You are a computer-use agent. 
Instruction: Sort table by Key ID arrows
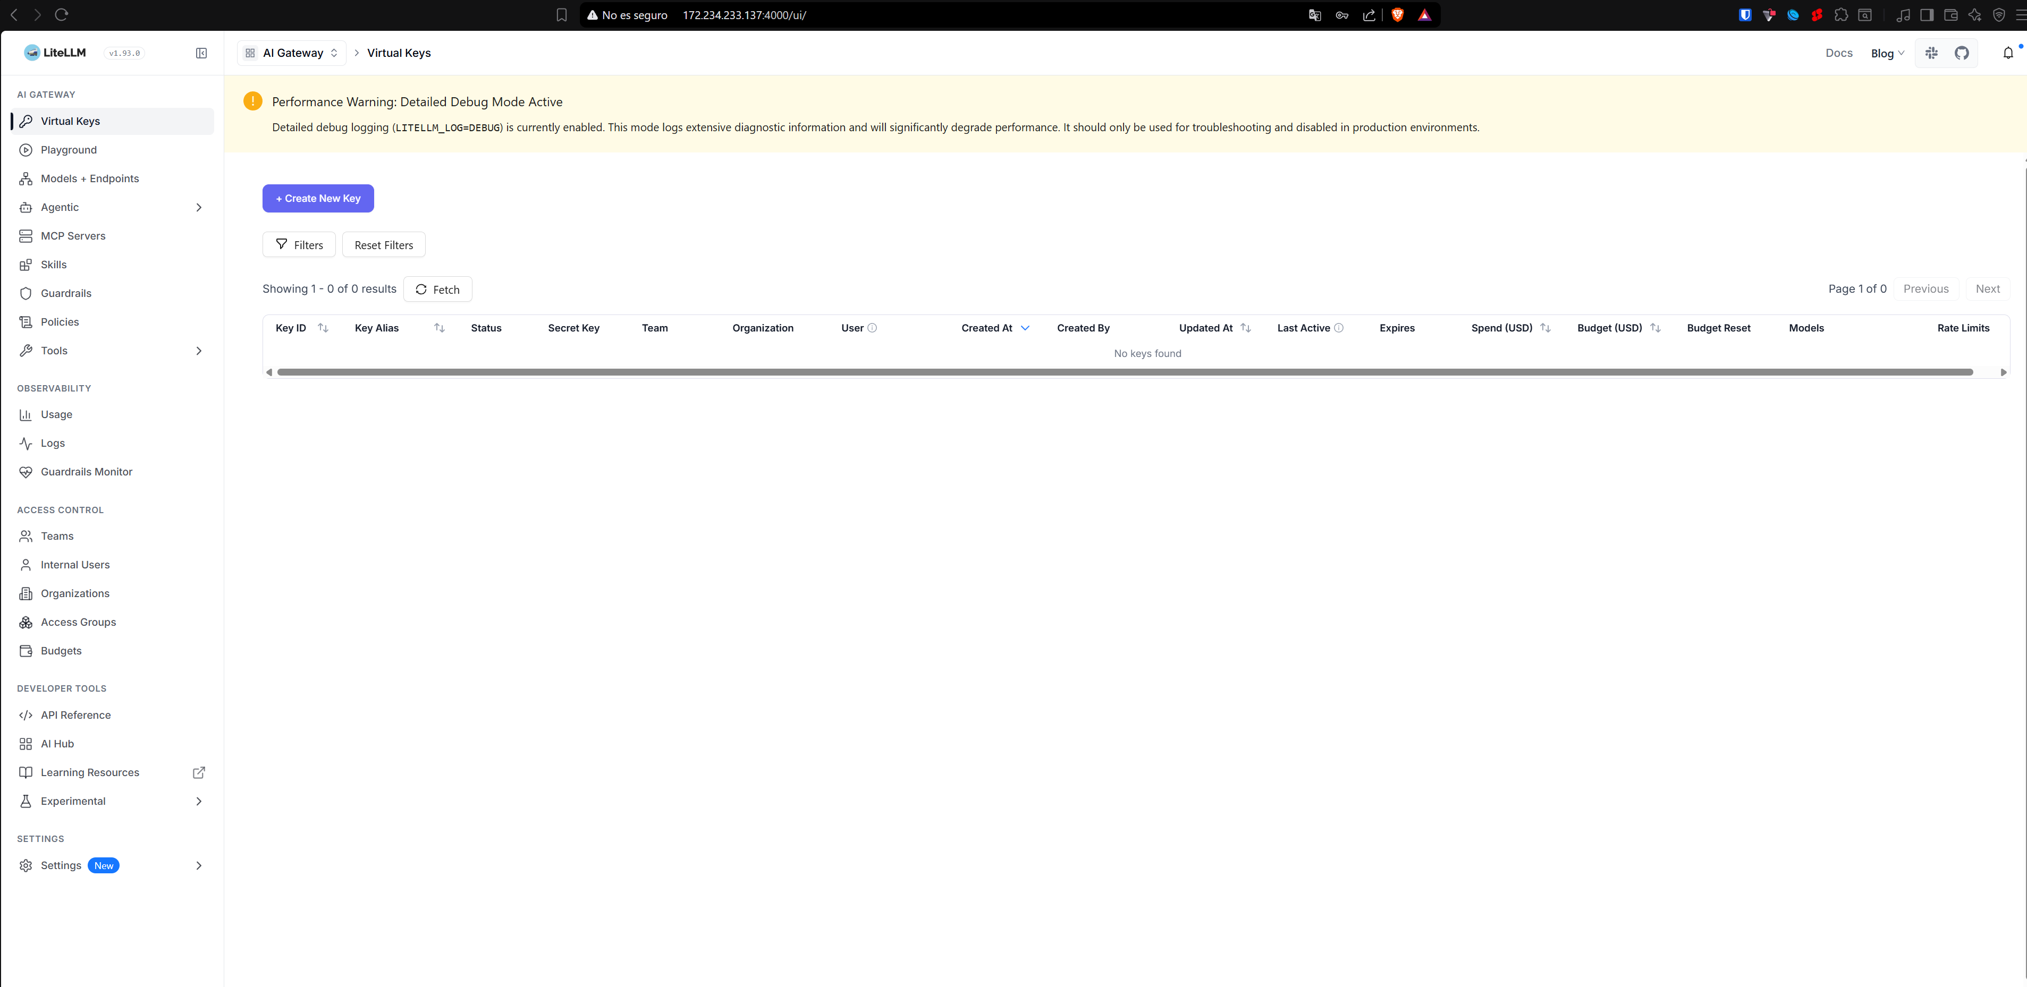tap(324, 328)
